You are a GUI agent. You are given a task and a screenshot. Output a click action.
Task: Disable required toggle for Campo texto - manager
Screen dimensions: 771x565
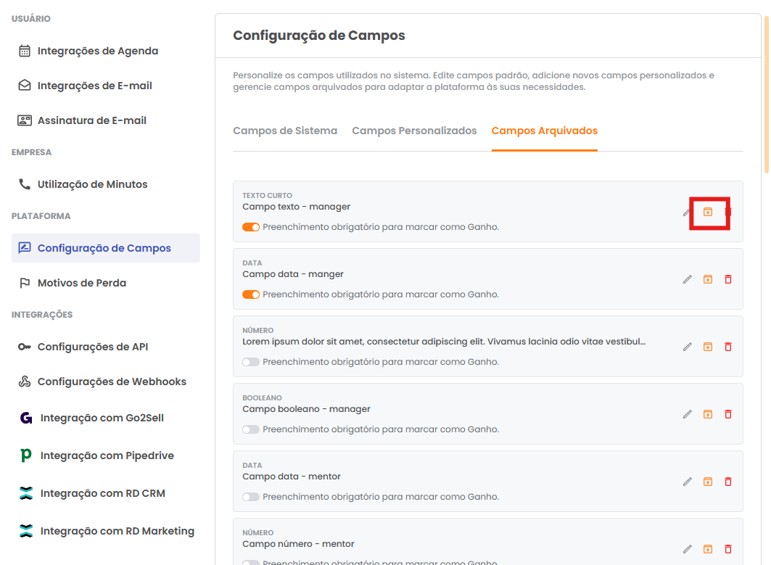point(251,227)
